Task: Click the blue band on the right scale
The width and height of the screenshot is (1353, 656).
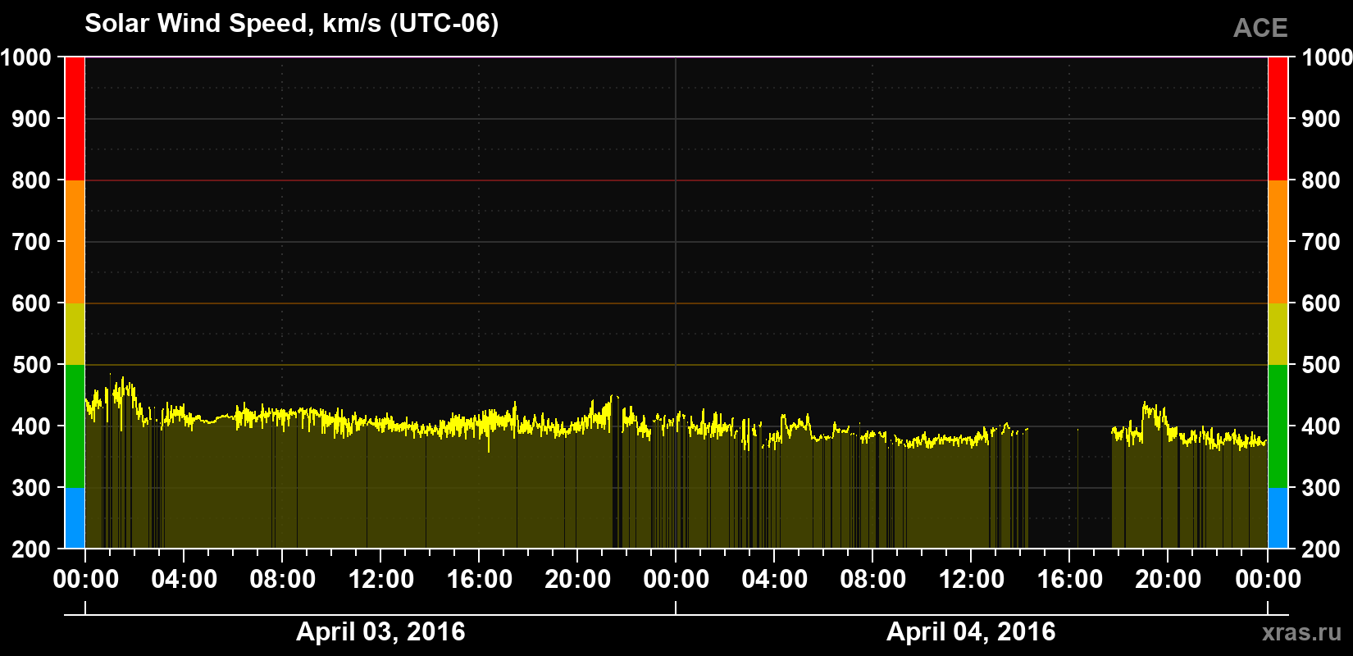Action: 1278,518
